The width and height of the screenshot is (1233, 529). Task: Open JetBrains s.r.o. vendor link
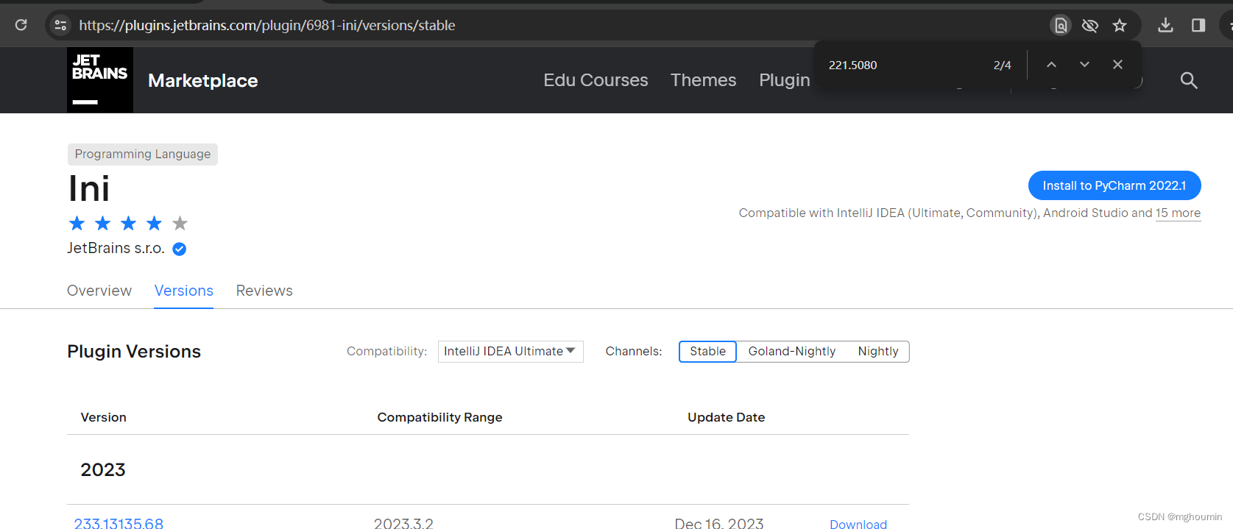coord(116,249)
